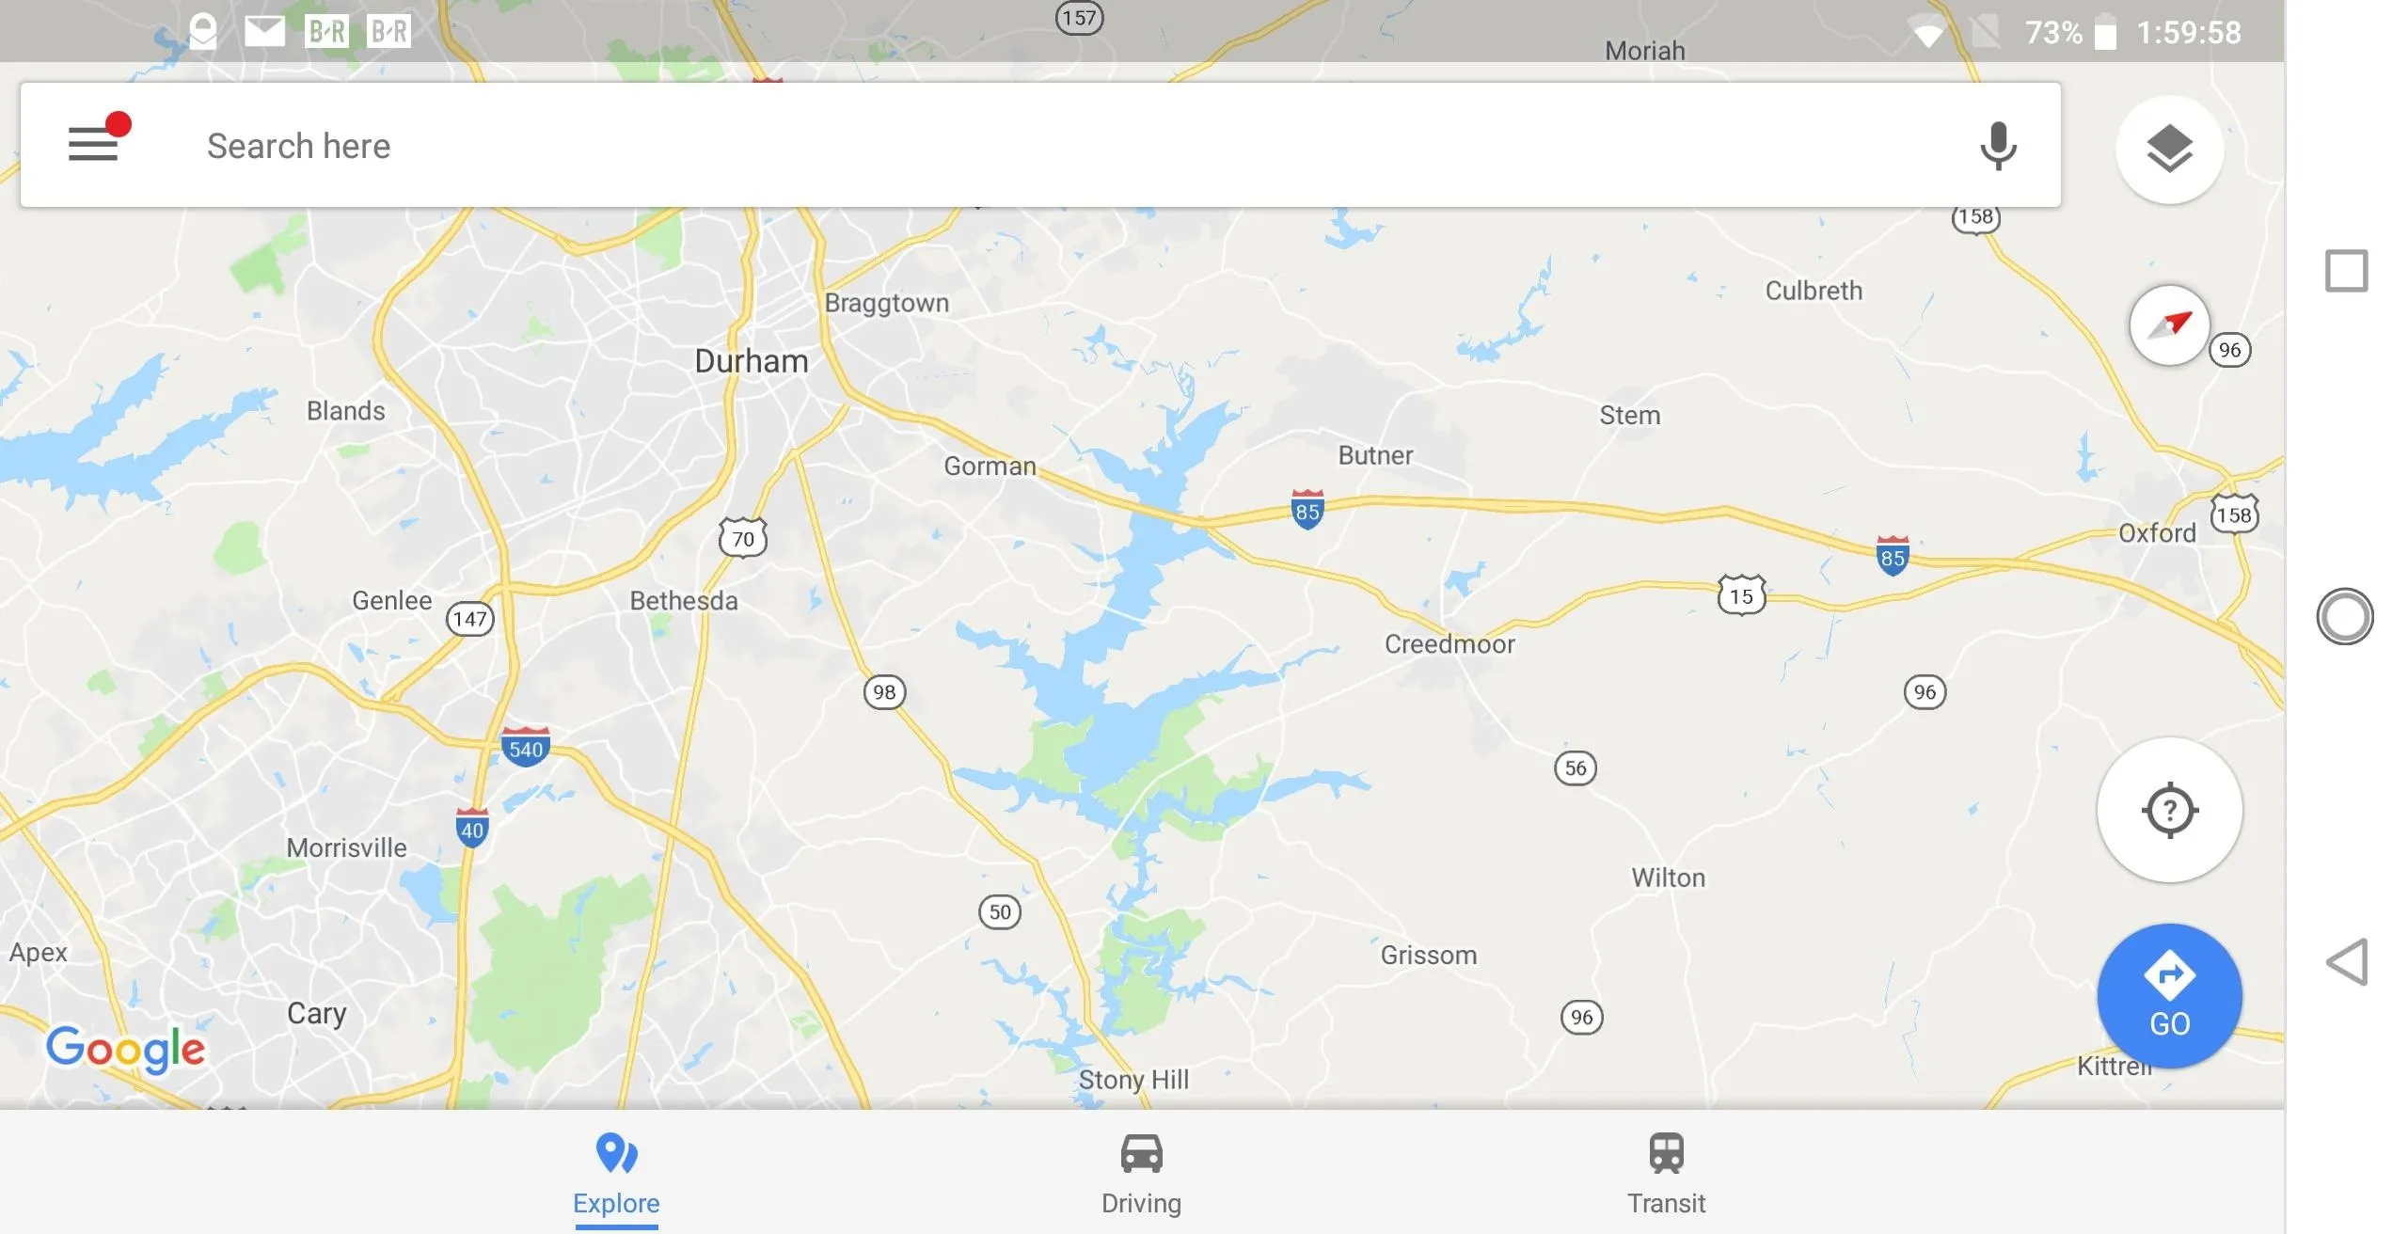Switch to the Transit tab
This screenshot has height=1234, width=2408.
(x=1666, y=1176)
